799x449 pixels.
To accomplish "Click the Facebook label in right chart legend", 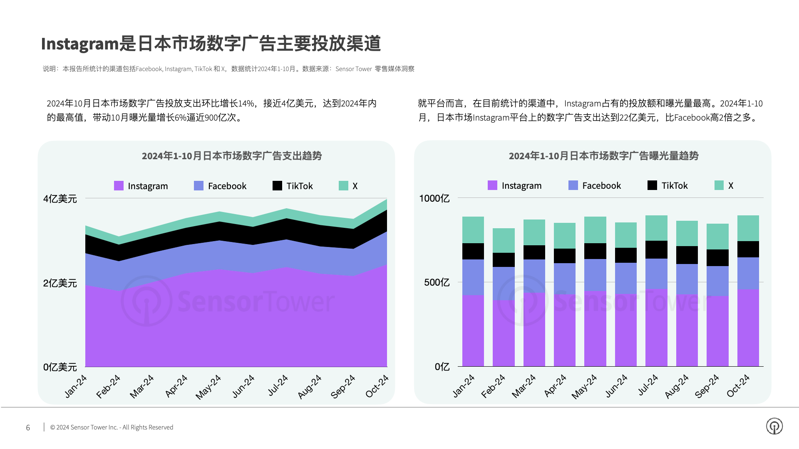I will pos(601,186).
